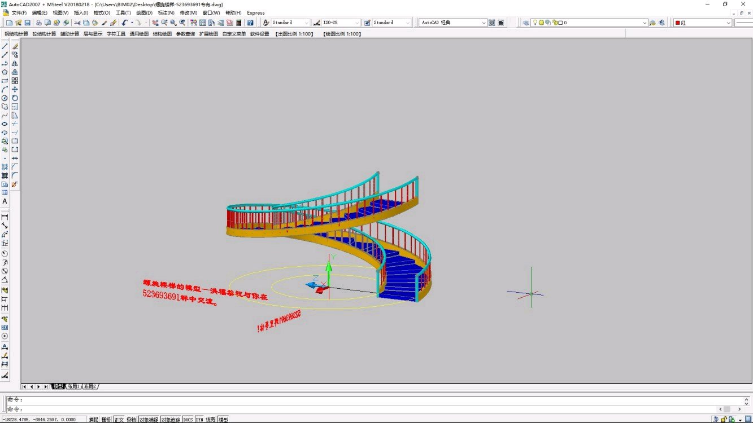Switch to the 布局1 layout tab
753x423 pixels.
(x=73, y=386)
